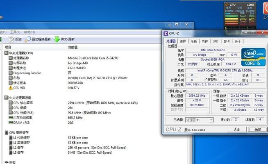Screen dimensions: 268x164
Task: Click the TDP field showing 17 W
Action: [233, 55]
